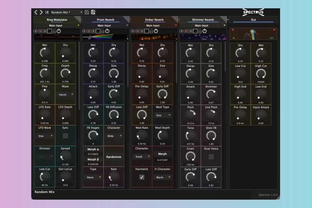Click the shuffle randomize preset icon
The image size is (312, 208).
tap(47, 12)
